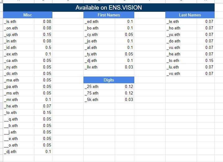
Task: Click the _ho.eth cell
Action: point(181,28)
